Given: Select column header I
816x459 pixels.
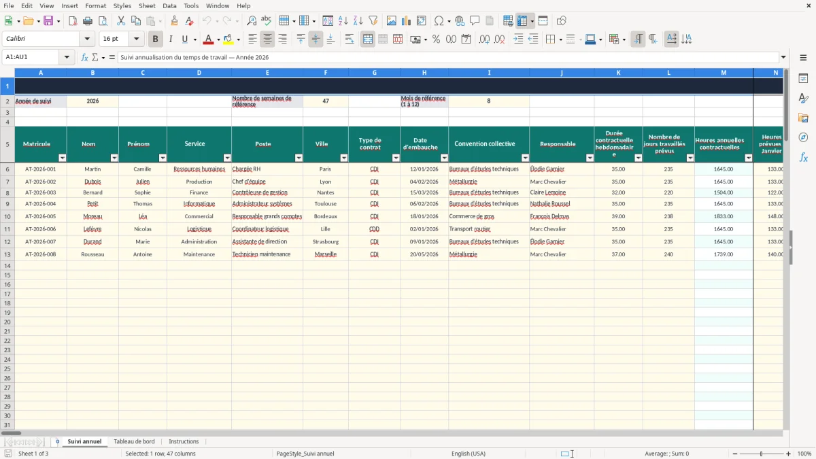Looking at the screenshot, I should coord(489,73).
